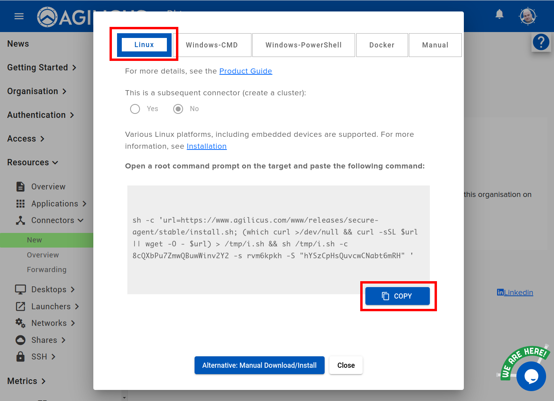Expand the Getting Started menu
This screenshot has height=401, width=554.
coord(42,68)
